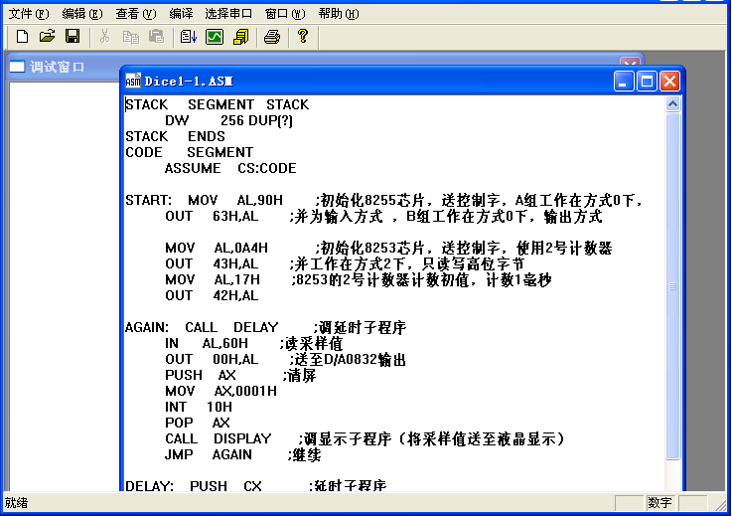Open help using question mark icon
This screenshot has height=516, width=732.
click(303, 37)
